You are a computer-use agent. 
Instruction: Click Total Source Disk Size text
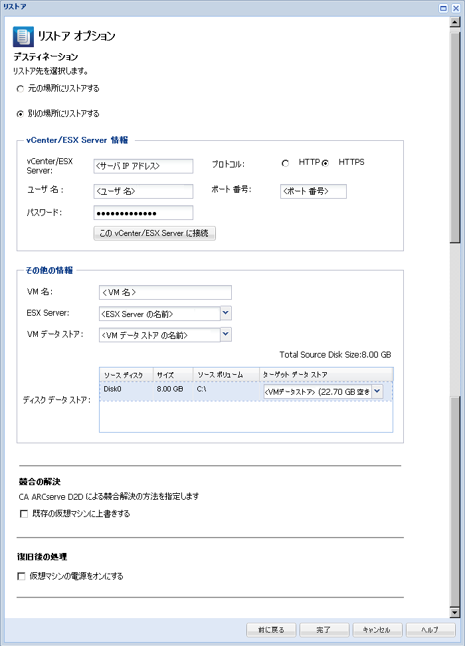tap(335, 355)
